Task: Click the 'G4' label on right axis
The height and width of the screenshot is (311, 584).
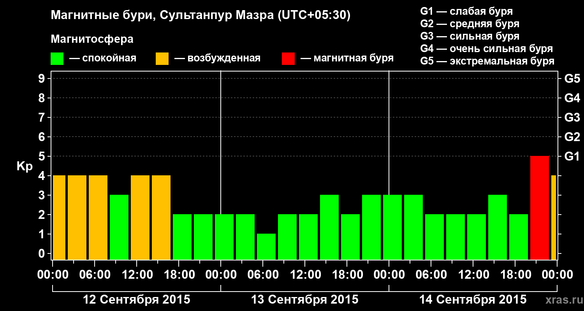Action: click(x=572, y=98)
